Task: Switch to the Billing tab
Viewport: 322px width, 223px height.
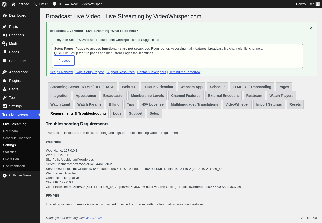Action: [x=114, y=104]
